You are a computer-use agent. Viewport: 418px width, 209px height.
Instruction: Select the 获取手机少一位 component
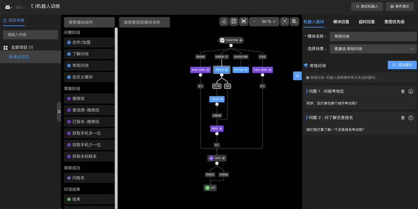click(x=89, y=145)
